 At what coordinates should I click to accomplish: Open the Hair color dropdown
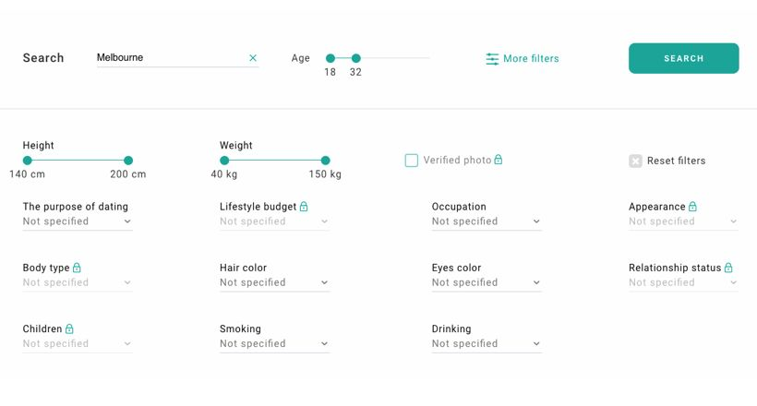click(x=274, y=282)
